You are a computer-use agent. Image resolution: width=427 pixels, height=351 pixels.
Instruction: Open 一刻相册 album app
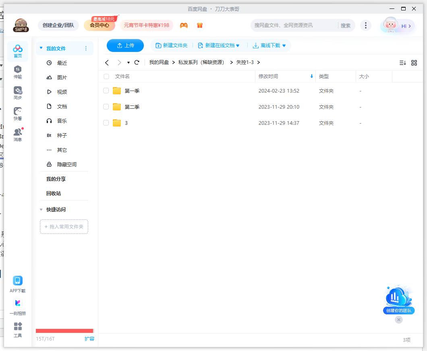tap(18, 307)
